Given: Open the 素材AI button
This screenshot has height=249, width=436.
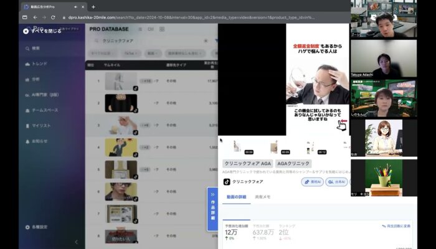Looking at the screenshot, I should click(312, 182).
